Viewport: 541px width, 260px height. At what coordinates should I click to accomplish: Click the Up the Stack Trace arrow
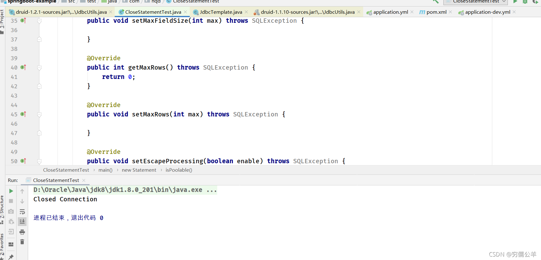(x=22, y=191)
